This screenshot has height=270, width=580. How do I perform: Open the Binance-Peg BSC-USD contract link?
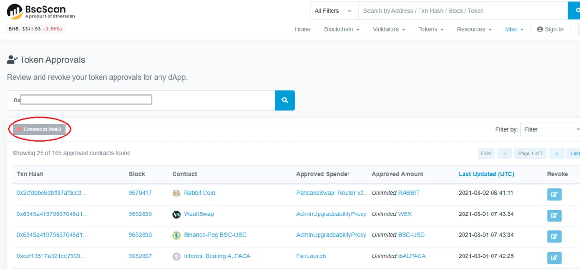(215, 235)
